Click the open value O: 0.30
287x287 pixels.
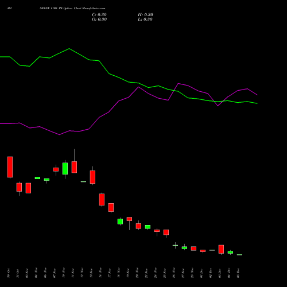pyautogui.click(x=99, y=20)
